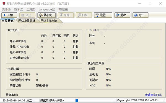Click the 可疑IP label
This screenshot has height=103, width=166.
tap(94, 80)
